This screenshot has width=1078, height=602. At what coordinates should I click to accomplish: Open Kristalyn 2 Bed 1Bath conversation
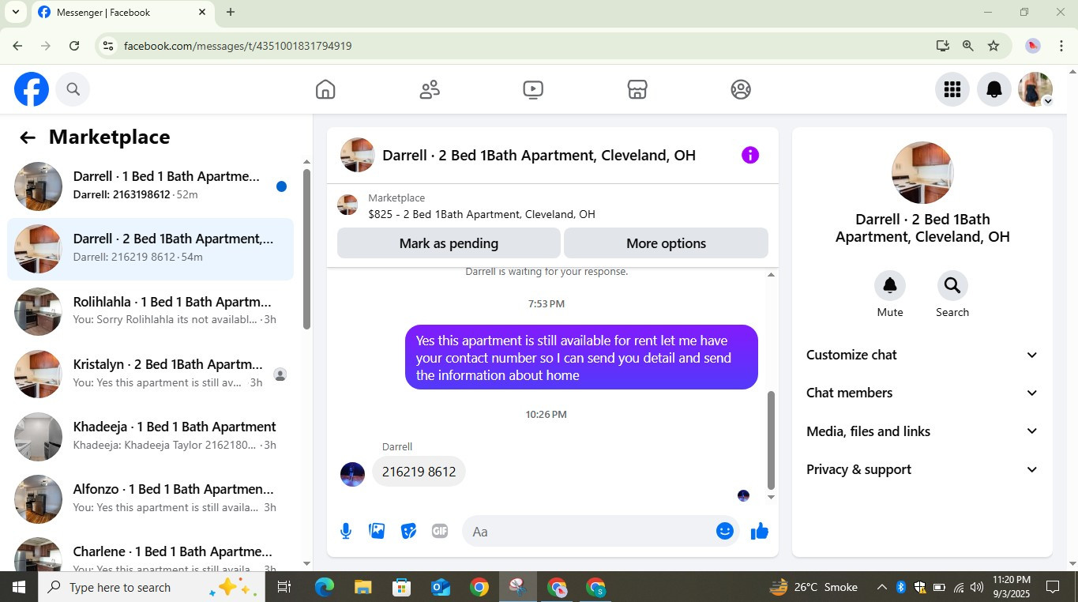[x=150, y=374]
